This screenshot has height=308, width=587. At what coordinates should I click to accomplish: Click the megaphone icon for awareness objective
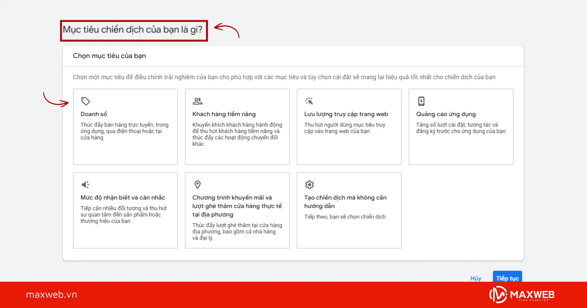click(x=86, y=184)
